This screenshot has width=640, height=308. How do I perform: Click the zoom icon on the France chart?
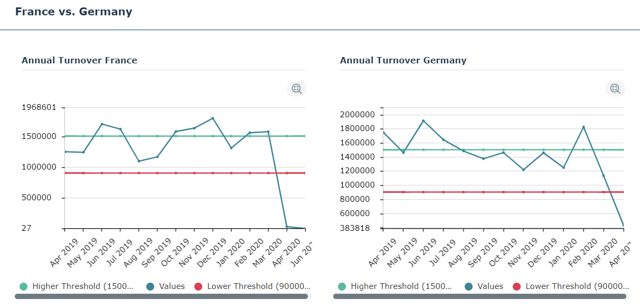296,89
